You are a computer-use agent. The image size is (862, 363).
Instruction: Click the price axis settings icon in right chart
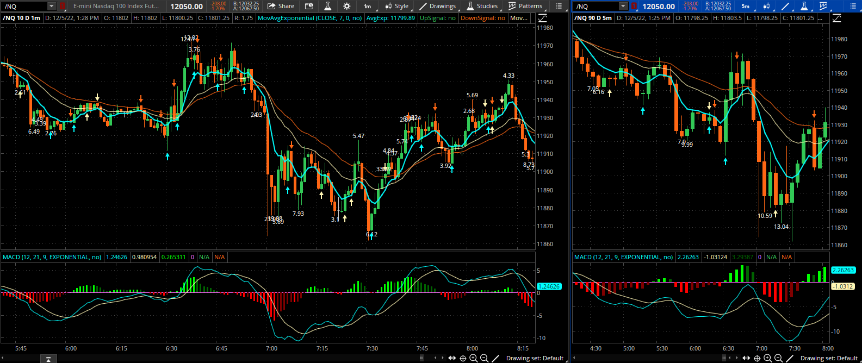[x=836, y=18]
